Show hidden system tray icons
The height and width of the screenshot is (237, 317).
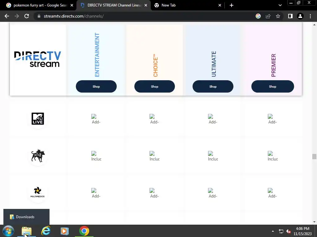pyautogui.click(x=273, y=231)
